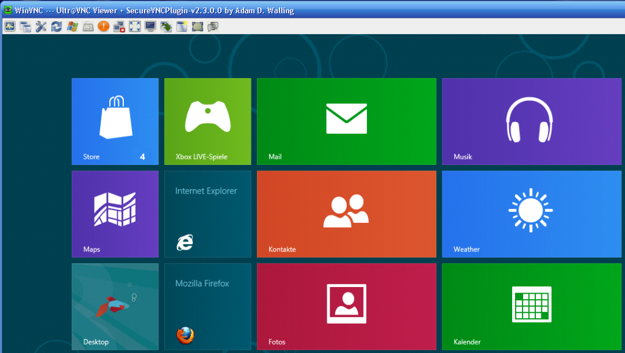Launch the Internet Explorer tile
The height and width of the screenshot is (353, 625).
pos(208,214)
